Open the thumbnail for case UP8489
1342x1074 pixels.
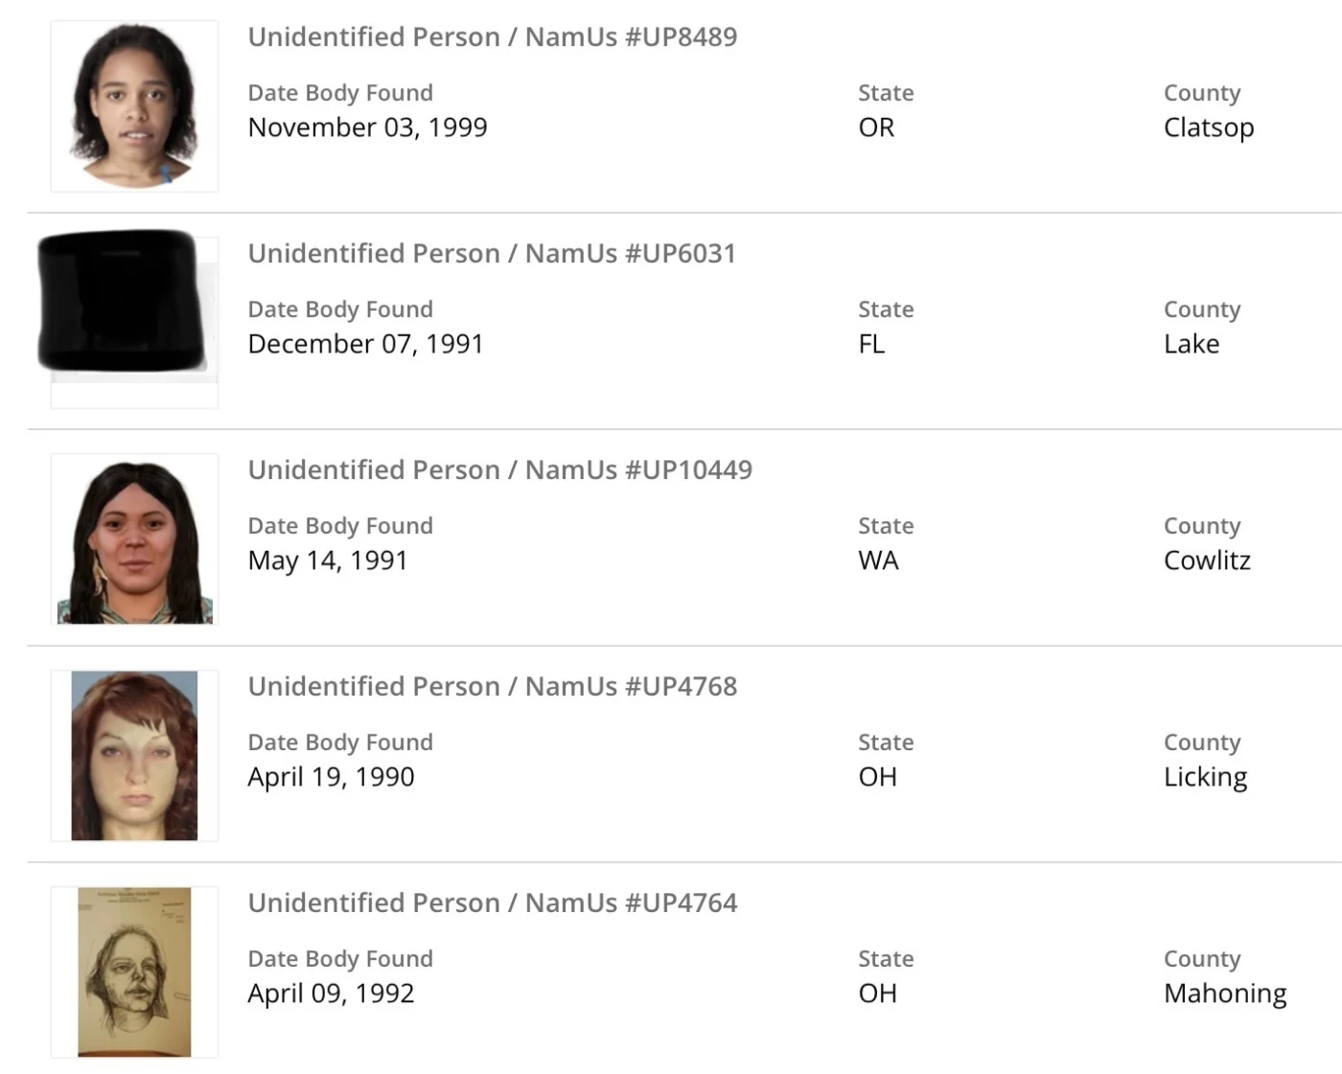(134, 106)
